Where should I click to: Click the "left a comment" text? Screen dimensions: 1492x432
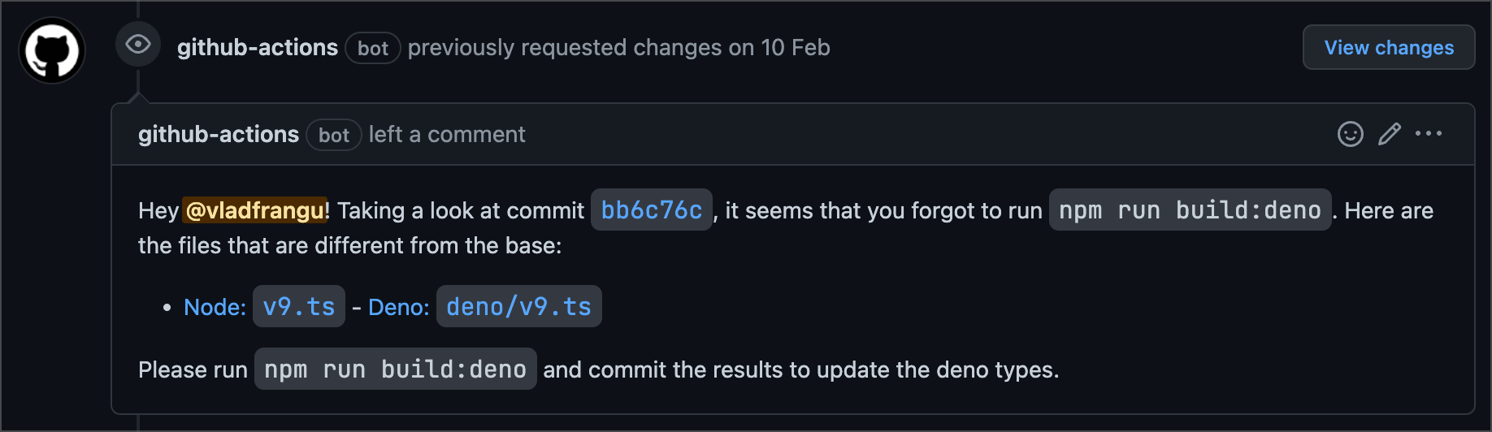click(447, 135)
